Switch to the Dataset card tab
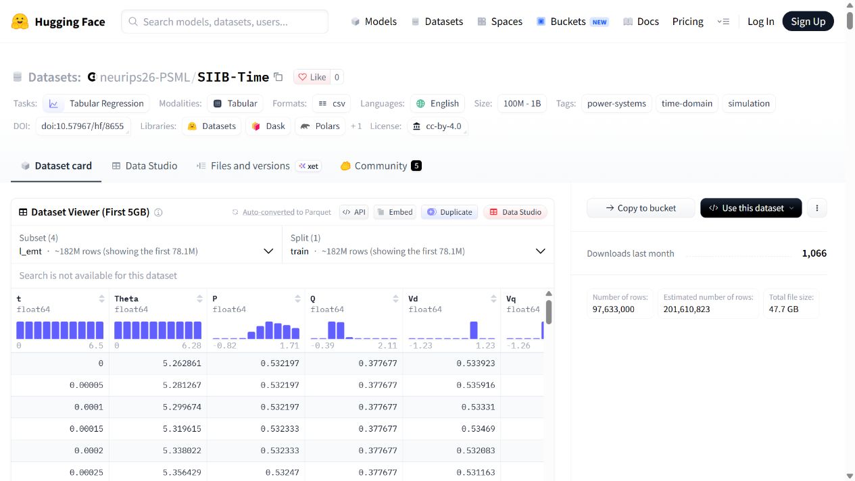The height and width of the screenshot is (481, 855). [x=56, y=166]
